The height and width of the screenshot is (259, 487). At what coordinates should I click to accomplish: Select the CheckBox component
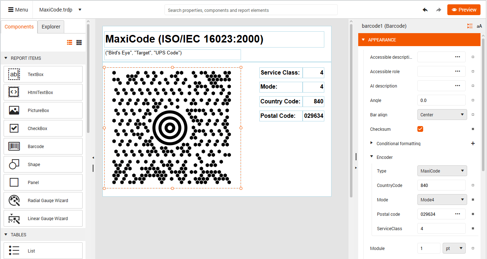pos(43,128)
